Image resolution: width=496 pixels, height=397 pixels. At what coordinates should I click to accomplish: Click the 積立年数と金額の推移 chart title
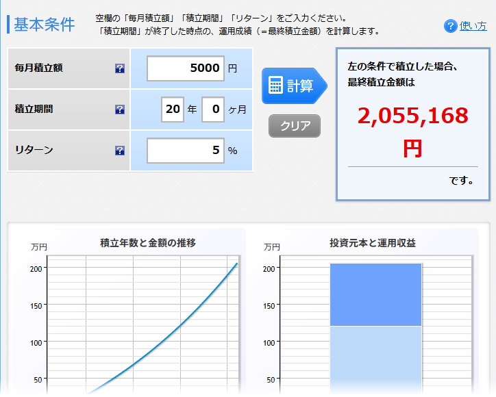coord(148,243)
